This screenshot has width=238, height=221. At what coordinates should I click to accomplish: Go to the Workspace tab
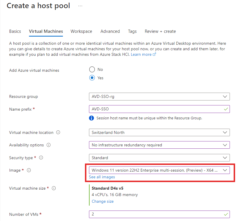coord(81,31)
